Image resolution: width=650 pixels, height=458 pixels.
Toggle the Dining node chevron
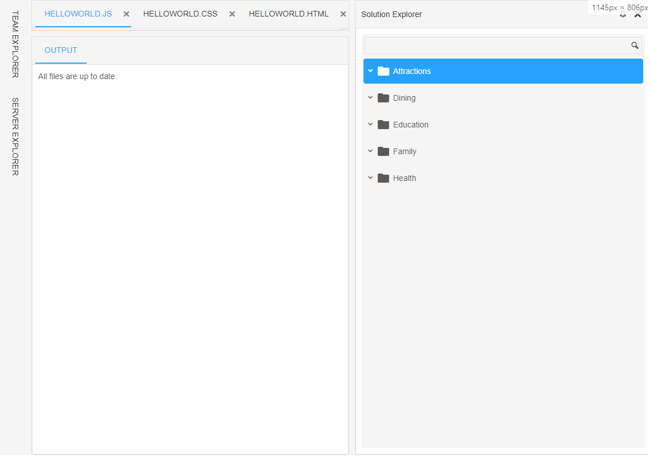pyautogui.click(x=371, y=98)
